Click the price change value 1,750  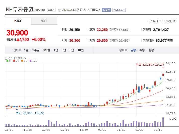point(24,40)
